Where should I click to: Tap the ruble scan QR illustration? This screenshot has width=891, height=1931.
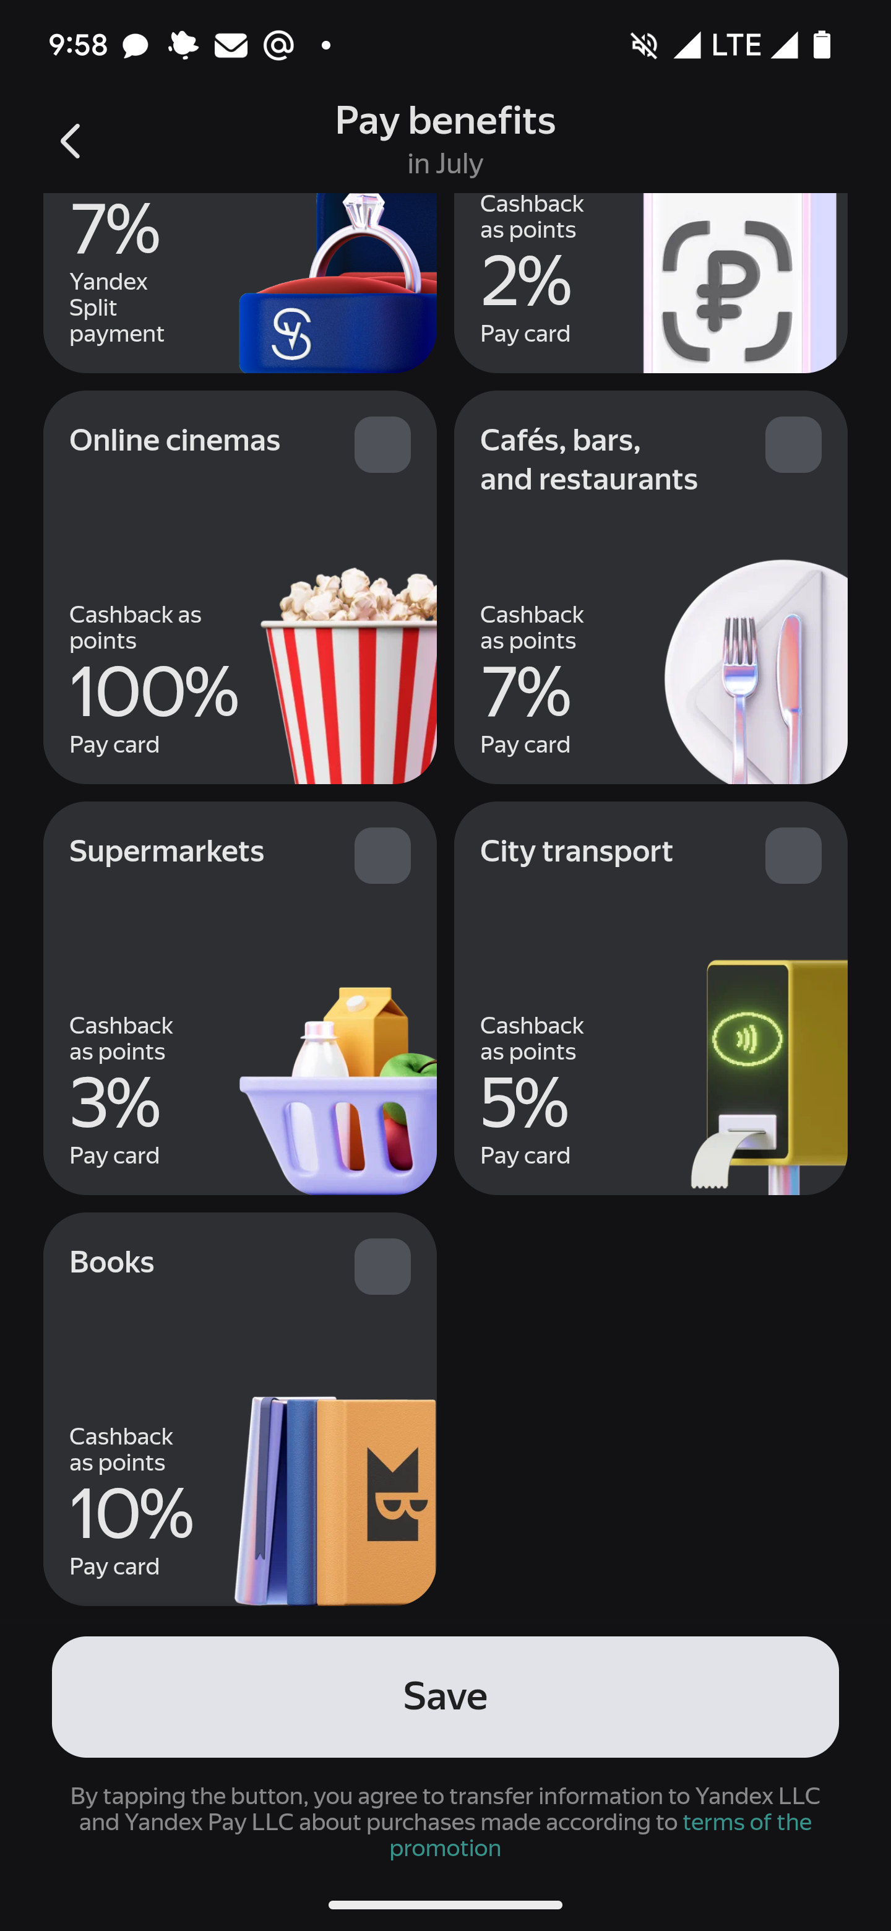pyautogui.click(x=739, y=283)
